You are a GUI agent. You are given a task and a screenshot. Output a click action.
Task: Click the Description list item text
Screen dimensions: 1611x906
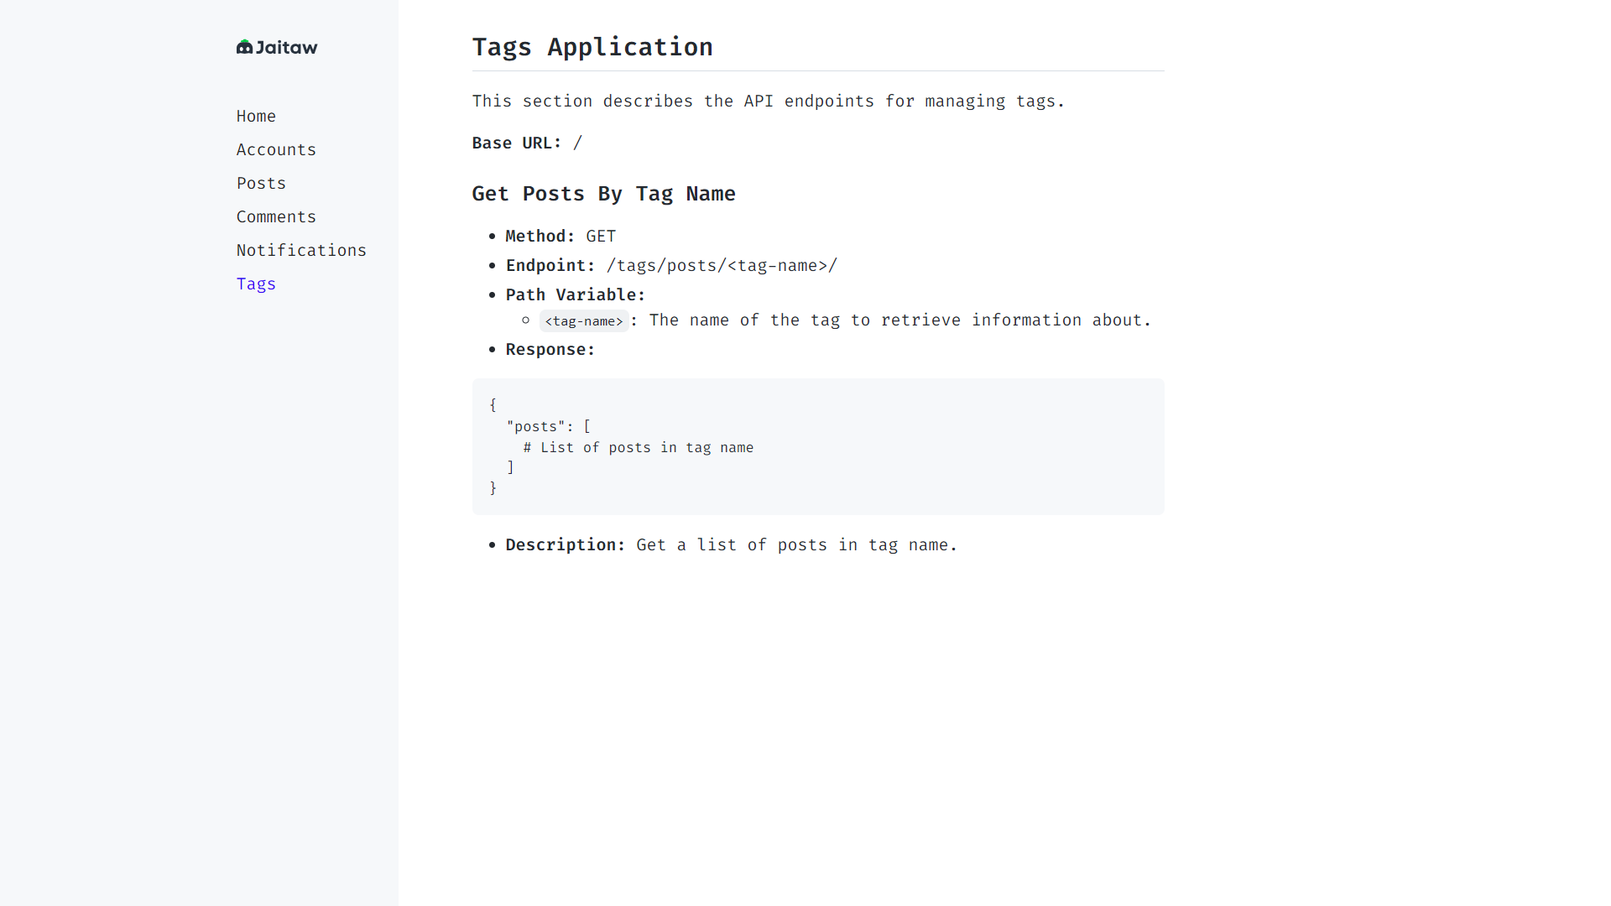[730, 545]
